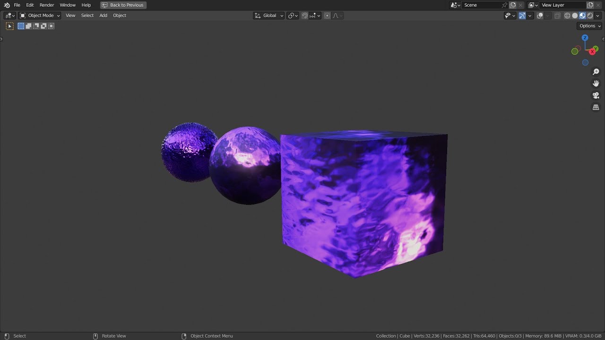Choose invert selection mode
Image resolution: width=605 pixels, height=340 pixels.
coord(43,26)
